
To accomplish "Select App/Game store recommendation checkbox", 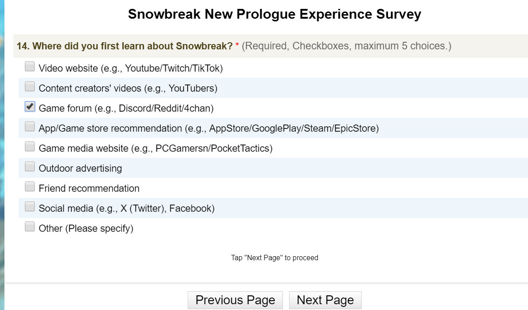I will point(30,127).
